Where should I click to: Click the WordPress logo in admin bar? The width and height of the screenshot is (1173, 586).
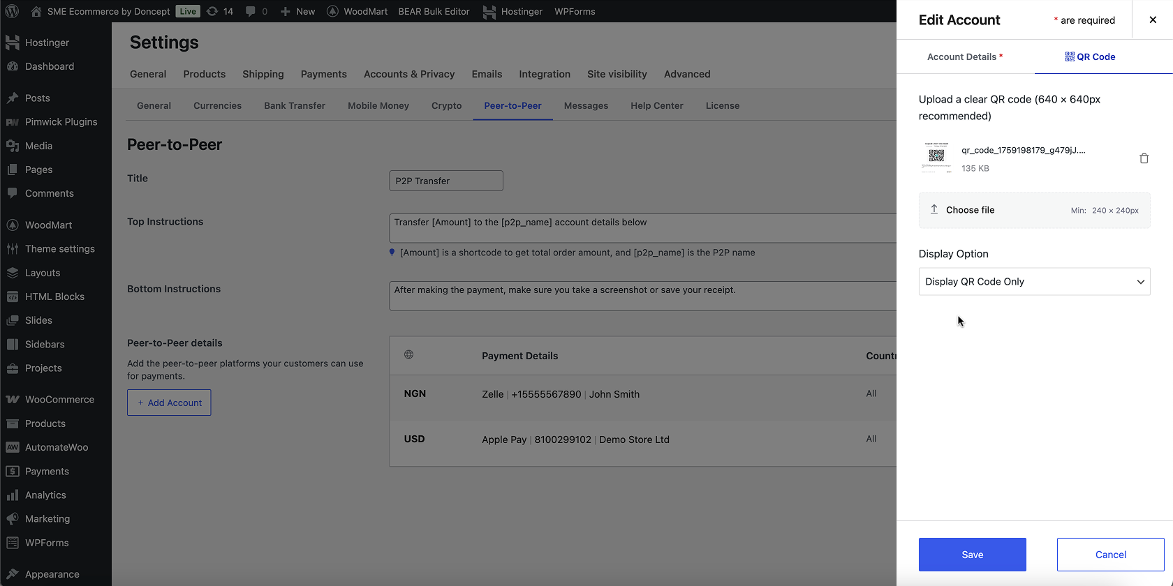click(x=12, y=11)
